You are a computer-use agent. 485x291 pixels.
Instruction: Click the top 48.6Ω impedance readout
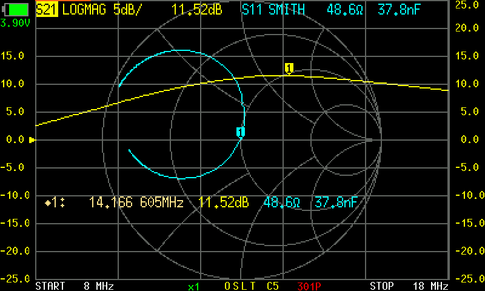[x=344, y=10]
